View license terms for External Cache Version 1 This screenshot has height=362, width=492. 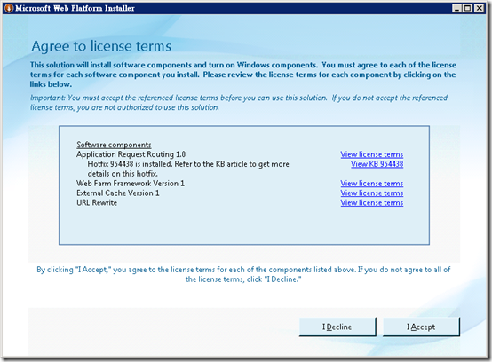[x=372, y=193]
